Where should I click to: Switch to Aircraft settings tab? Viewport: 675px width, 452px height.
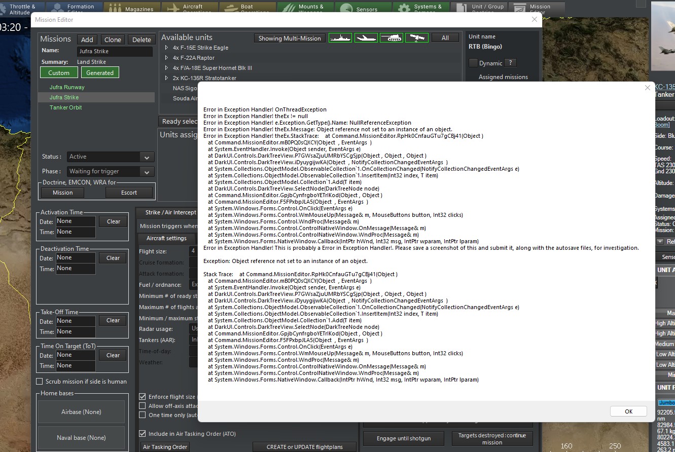click(166, 238)
